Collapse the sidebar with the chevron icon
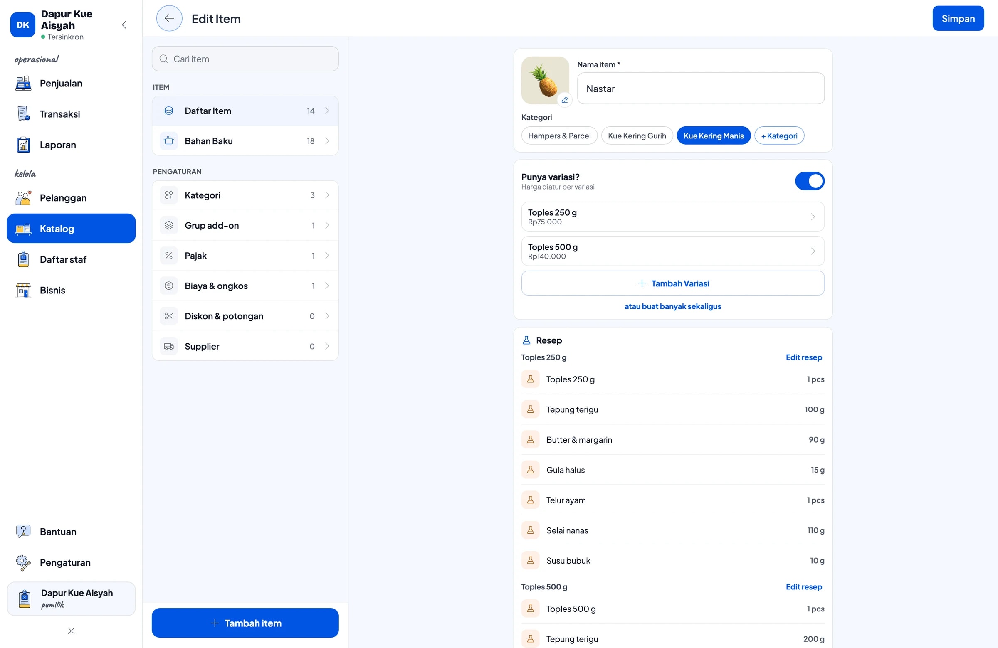 124,25
